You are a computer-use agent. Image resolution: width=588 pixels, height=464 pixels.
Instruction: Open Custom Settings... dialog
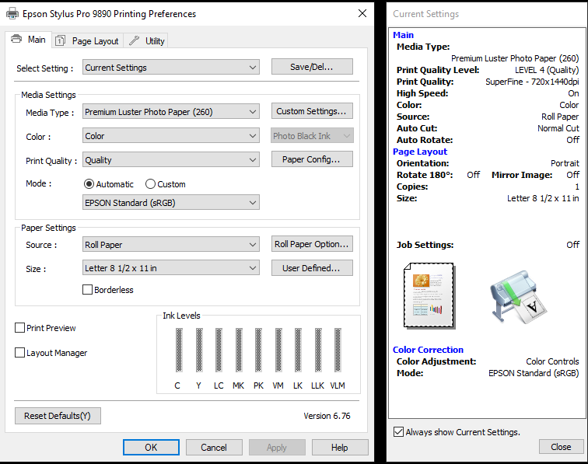coord(312,111)
